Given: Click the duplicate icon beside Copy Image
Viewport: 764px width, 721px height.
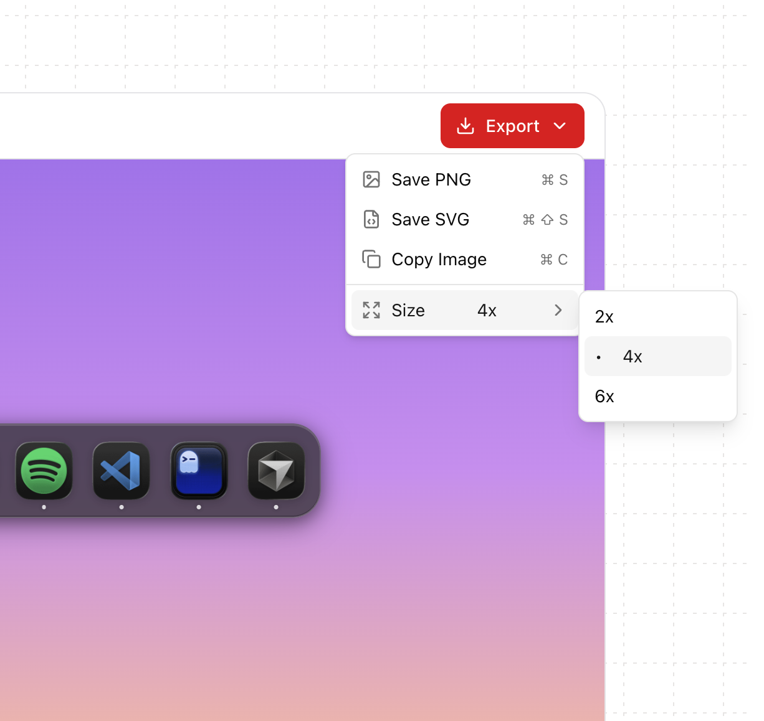Looking at the screenshot, I should click(371, 260).
